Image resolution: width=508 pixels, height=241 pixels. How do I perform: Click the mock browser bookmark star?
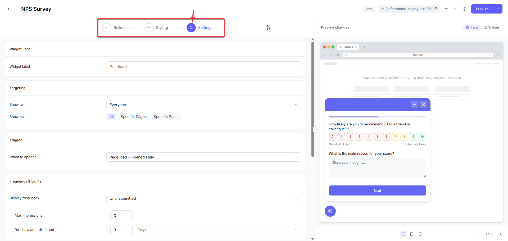click(489, 55)
